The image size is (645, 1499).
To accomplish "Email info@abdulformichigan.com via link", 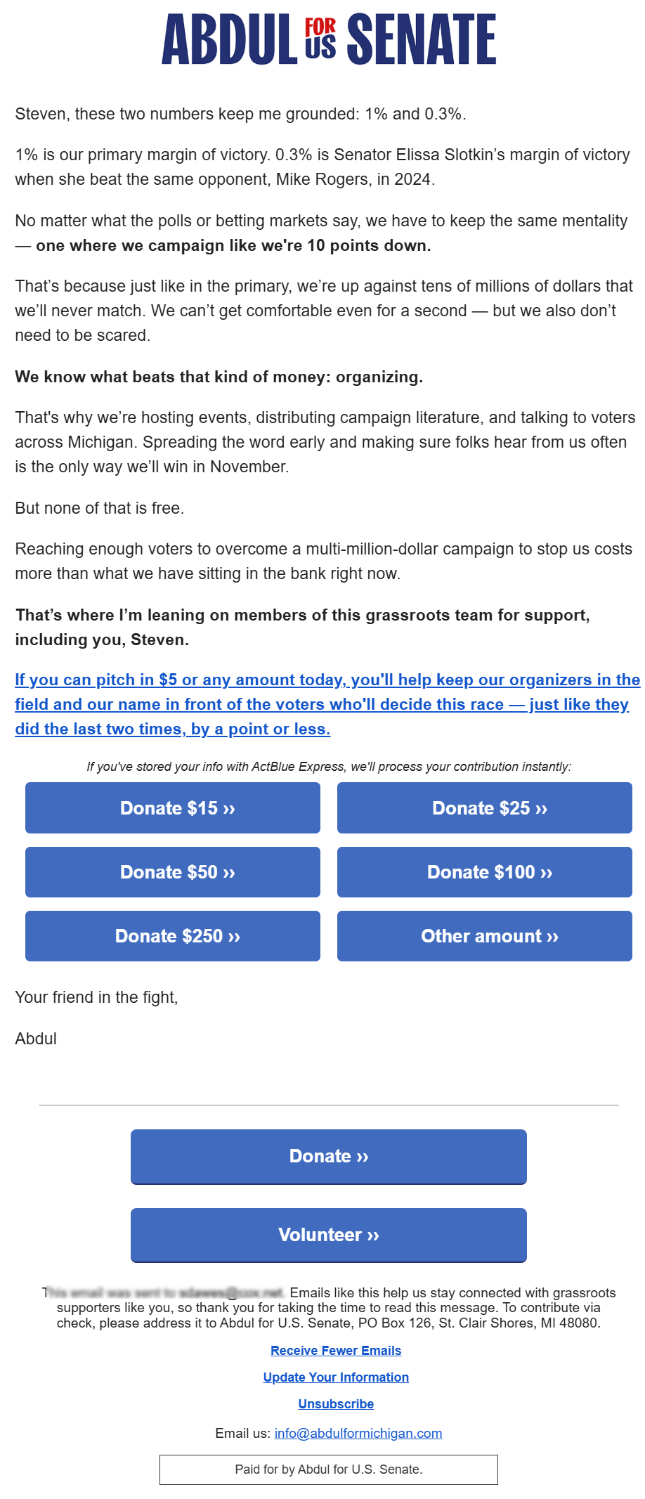I will coord(358,1434).
